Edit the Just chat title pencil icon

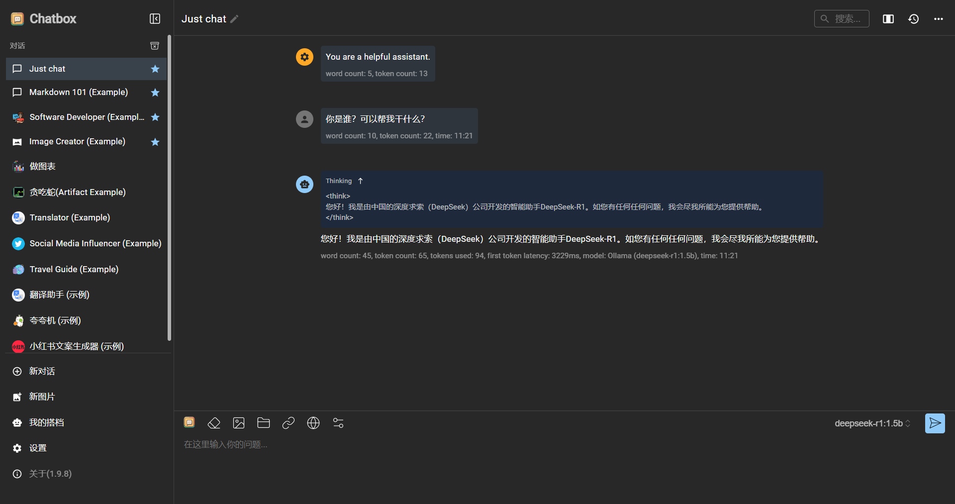click(x=234, y=19)
